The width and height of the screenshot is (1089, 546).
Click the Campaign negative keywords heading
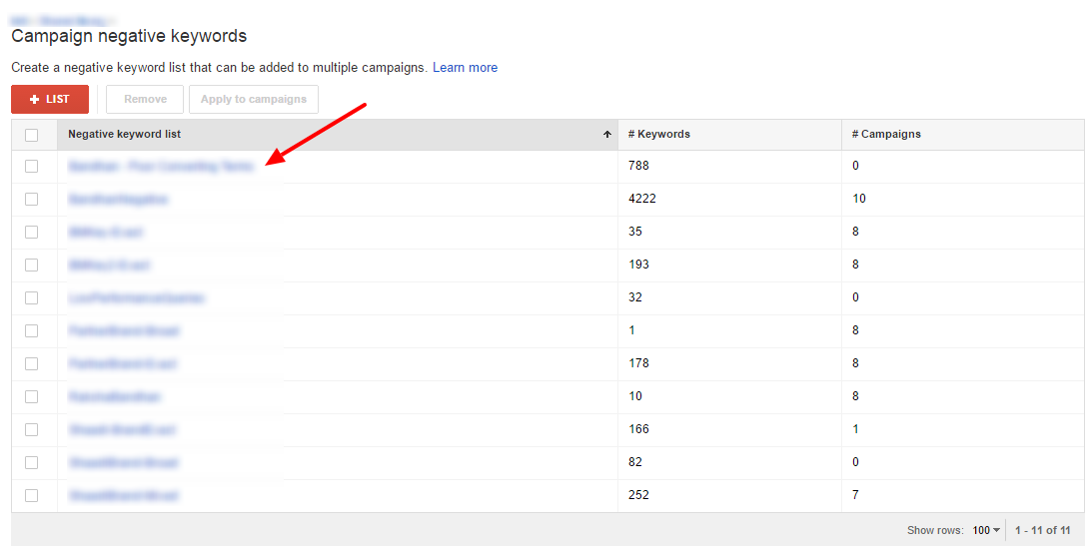point(129,36)
